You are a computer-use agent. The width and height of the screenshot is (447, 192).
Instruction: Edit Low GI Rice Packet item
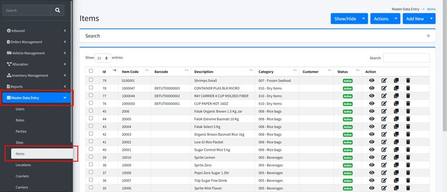point(384,142)
